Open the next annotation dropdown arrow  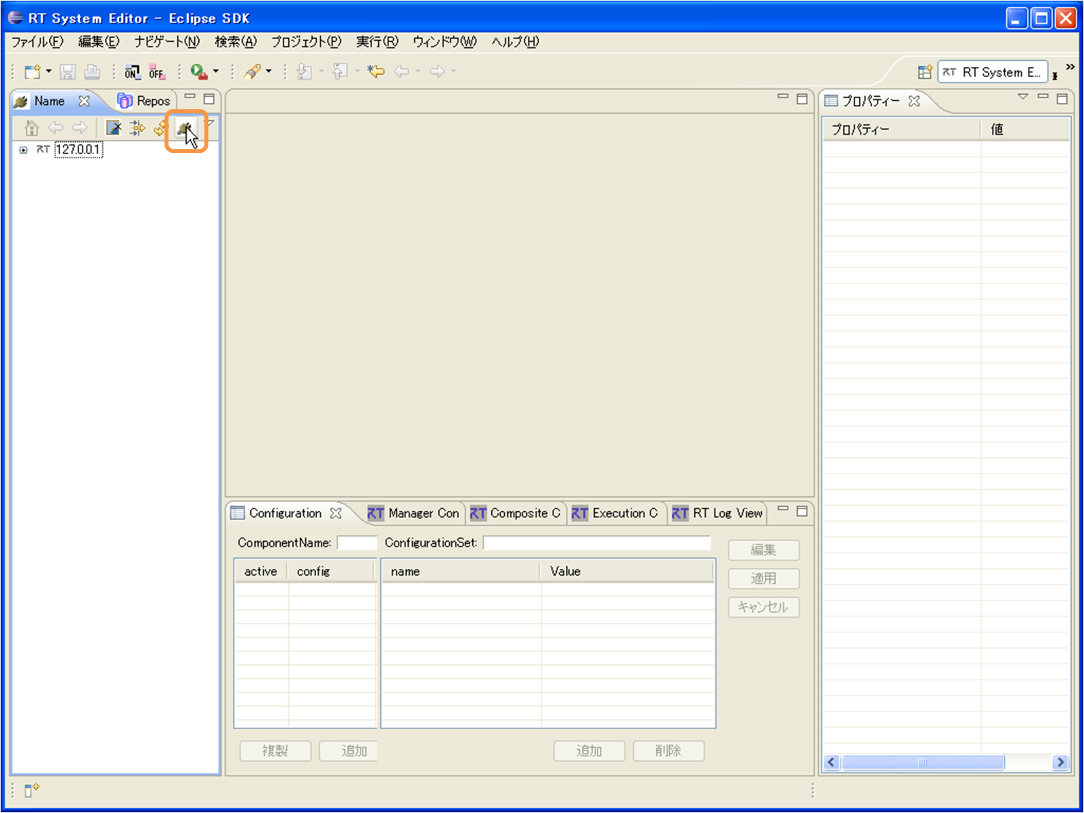pyautogui.click(x=321, y=71)
